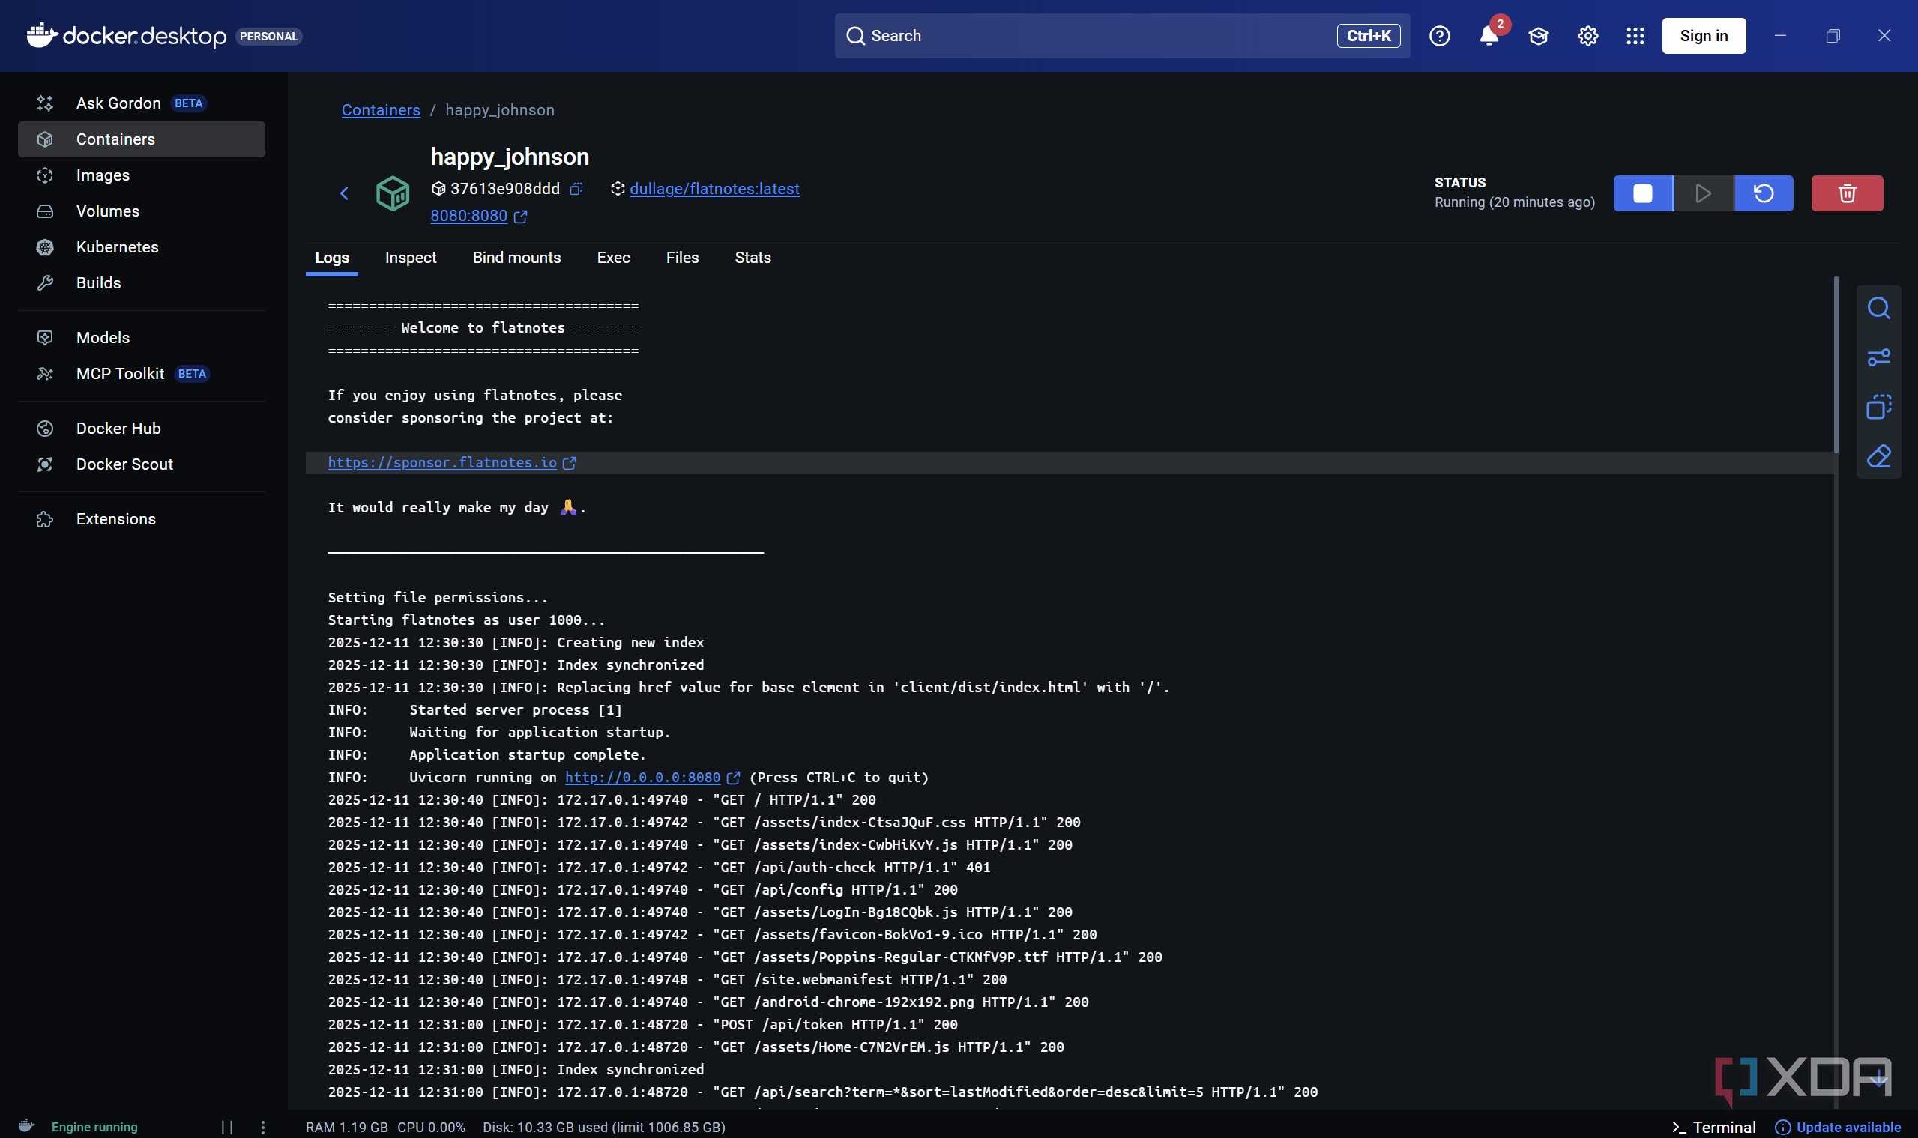Go to Images in the sidebar
This screenshot has height=1138, width=1918.
pos(141,175)
